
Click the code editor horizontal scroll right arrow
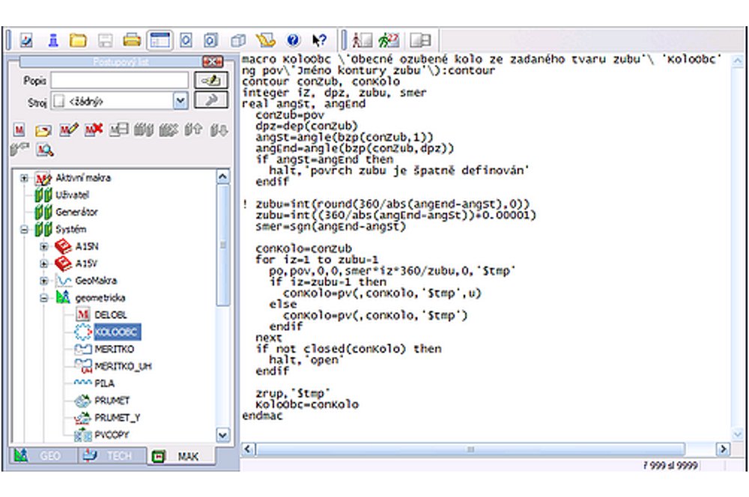pyautogui.click(x=723, y=449)
